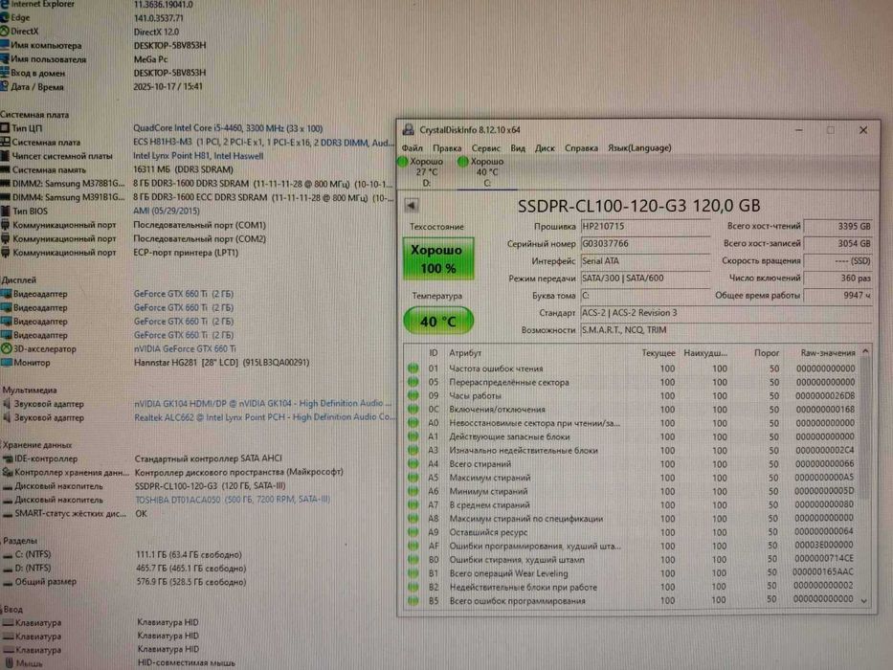Select the Недействительные блоки при работе row
This screenshot has width=893, height=670.
632,588
